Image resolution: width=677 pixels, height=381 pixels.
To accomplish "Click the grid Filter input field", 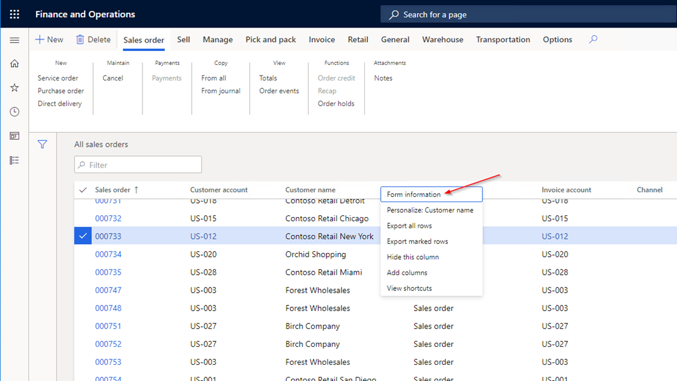I will pyautogui.click(x=138, y=164).
